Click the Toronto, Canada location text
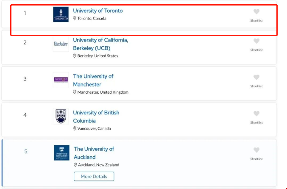Screen dimensions: 287x189 pyautogui.click(x=92, y=19)
